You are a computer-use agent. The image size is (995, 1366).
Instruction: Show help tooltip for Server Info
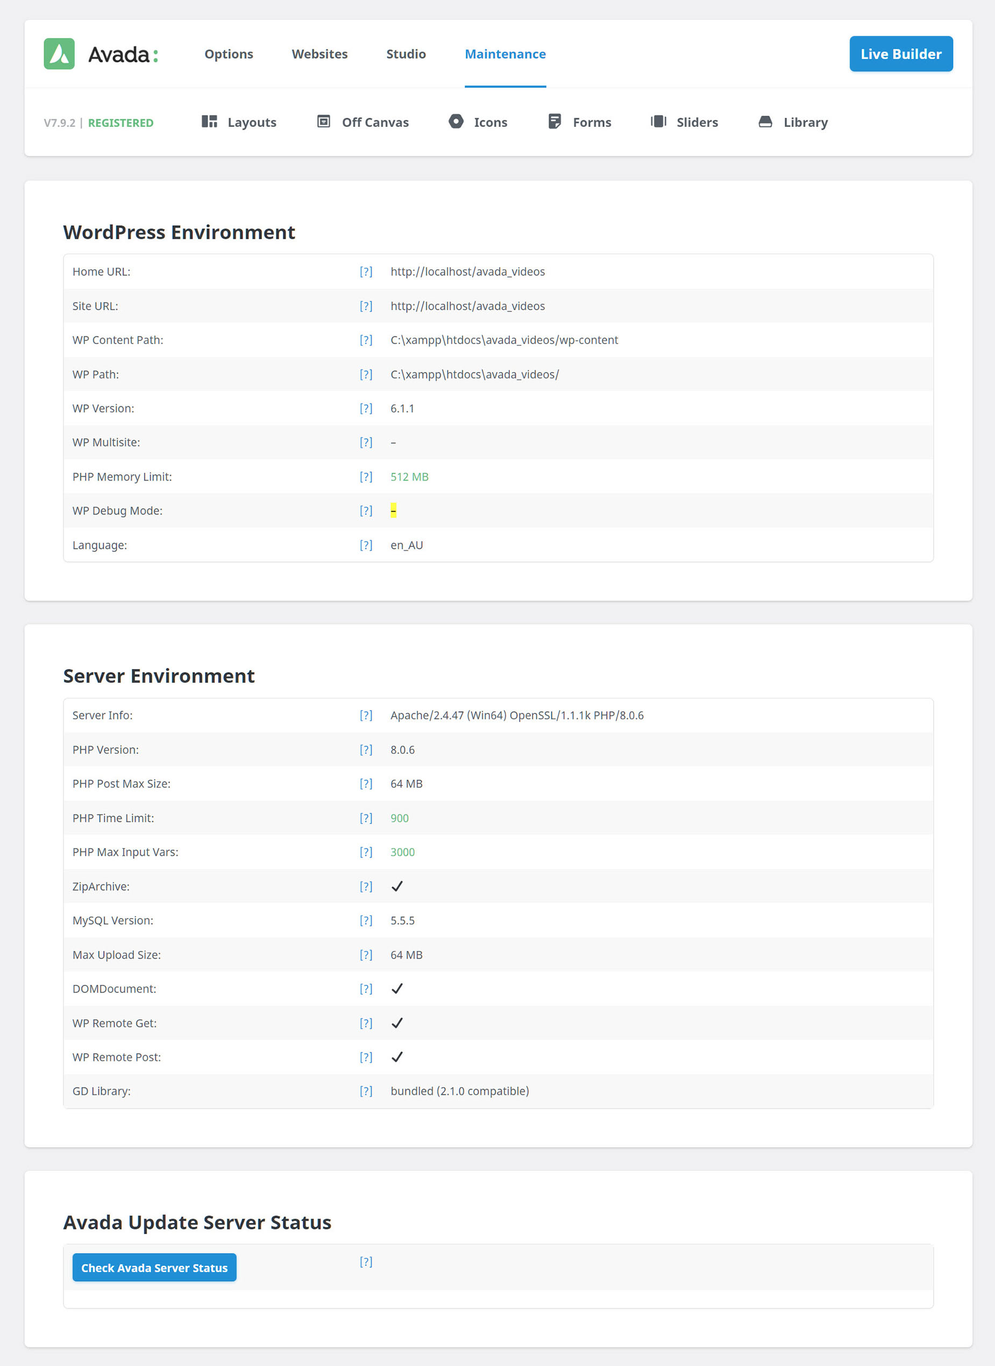(x=366, y=715)
